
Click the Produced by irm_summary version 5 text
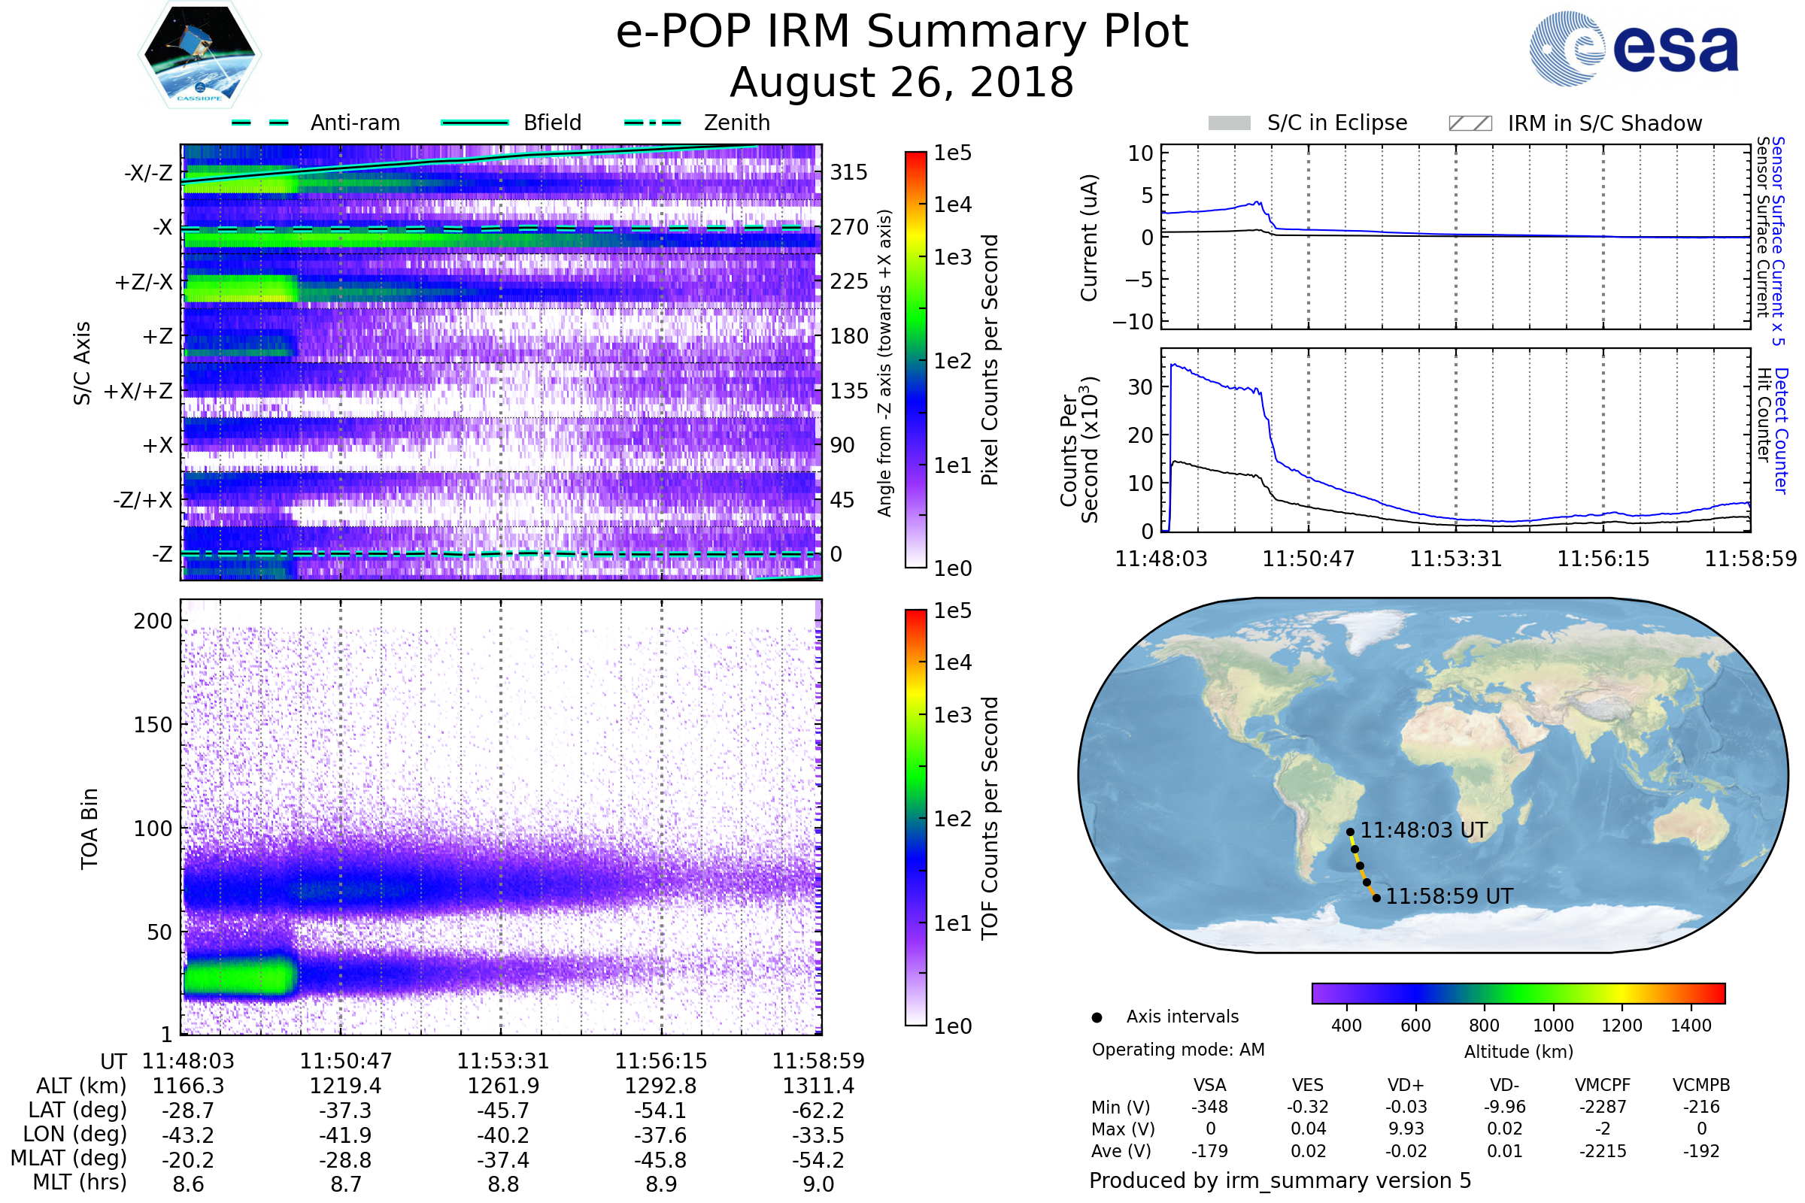point(1280,1180)
